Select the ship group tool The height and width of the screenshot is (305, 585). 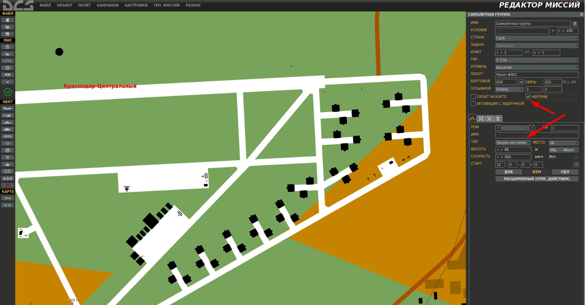tap(8, 122)
